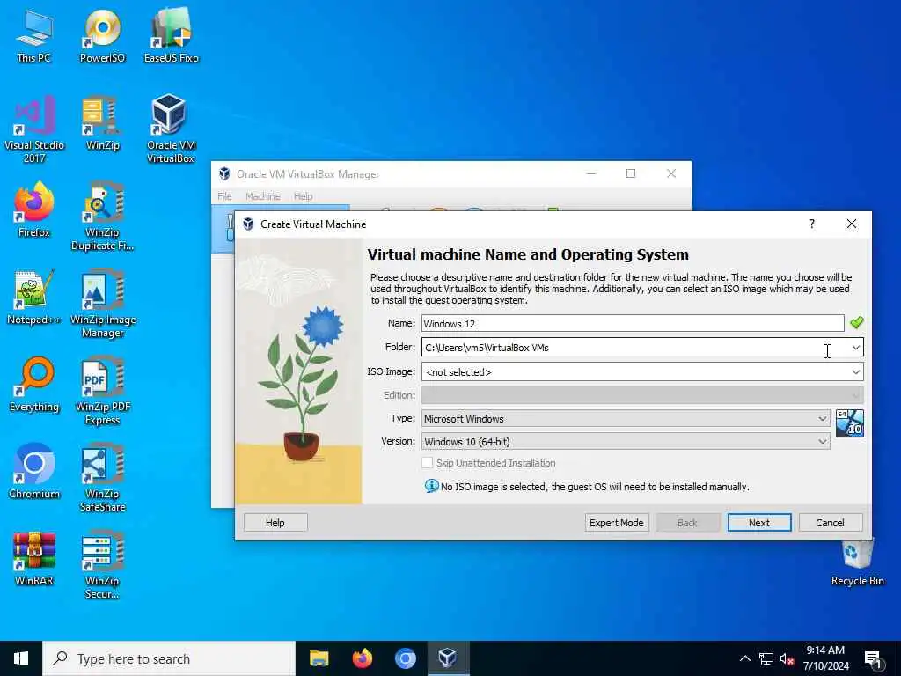Click the Next button

click(x=759, y=523)
